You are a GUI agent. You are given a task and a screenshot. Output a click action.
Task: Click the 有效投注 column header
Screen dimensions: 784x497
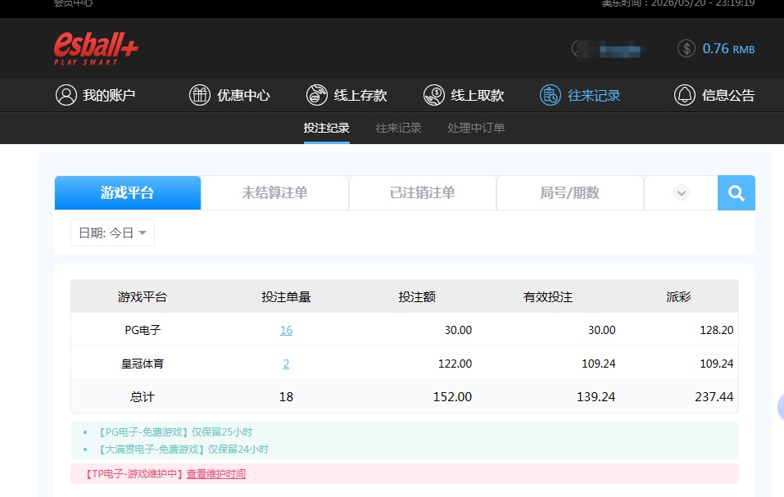click(548, 297)
